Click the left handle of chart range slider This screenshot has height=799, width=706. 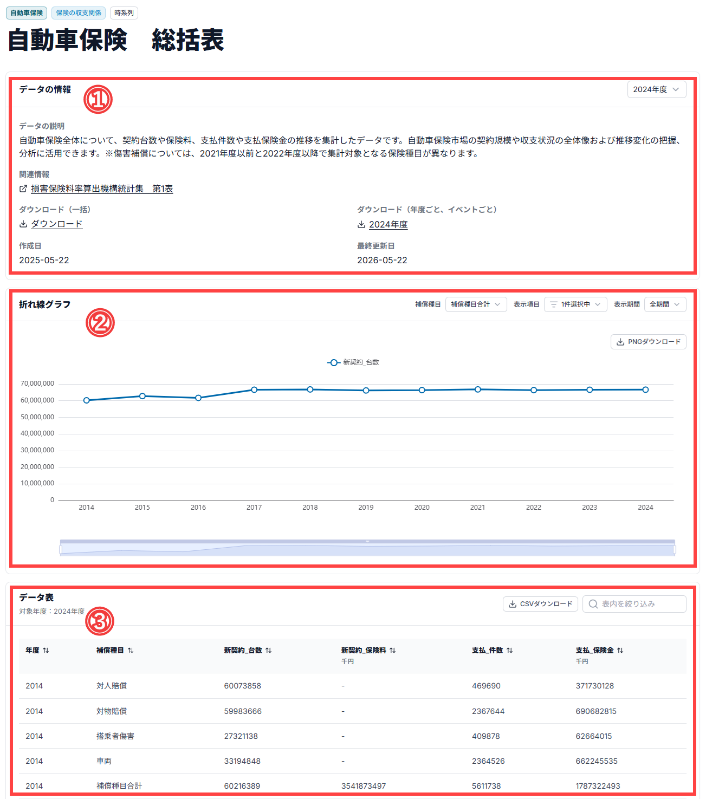pyautogui.click(x=61, y=550)
